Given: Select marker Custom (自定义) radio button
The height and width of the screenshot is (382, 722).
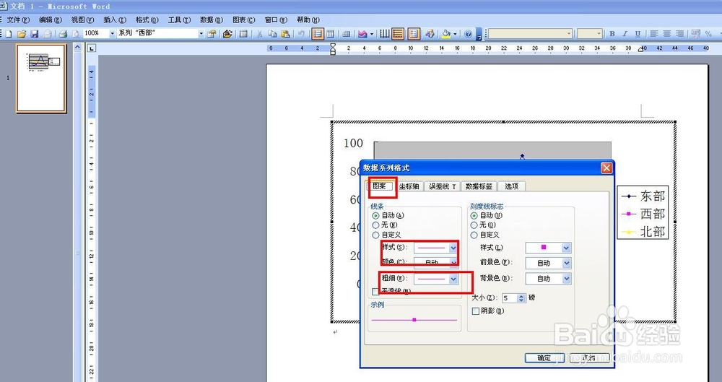Looking at the screenshot, I should (474, 235).
